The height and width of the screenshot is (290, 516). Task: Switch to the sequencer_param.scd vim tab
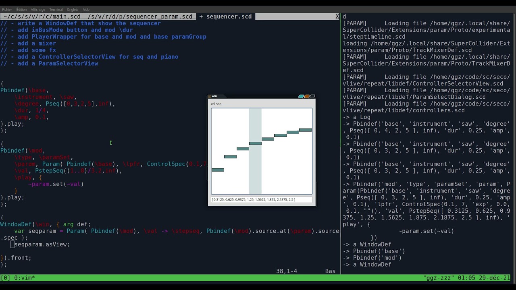140,17
